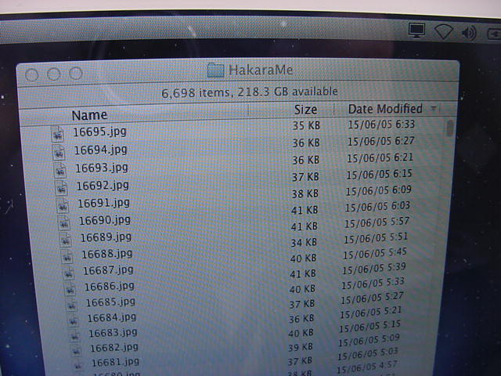Select the file name 16687.jpg

(x=108, y=270)
